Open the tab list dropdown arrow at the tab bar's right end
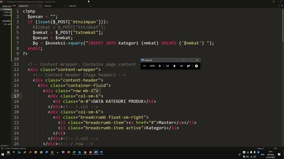This screenshot has height=159, width=284. [x=282, y=6]
